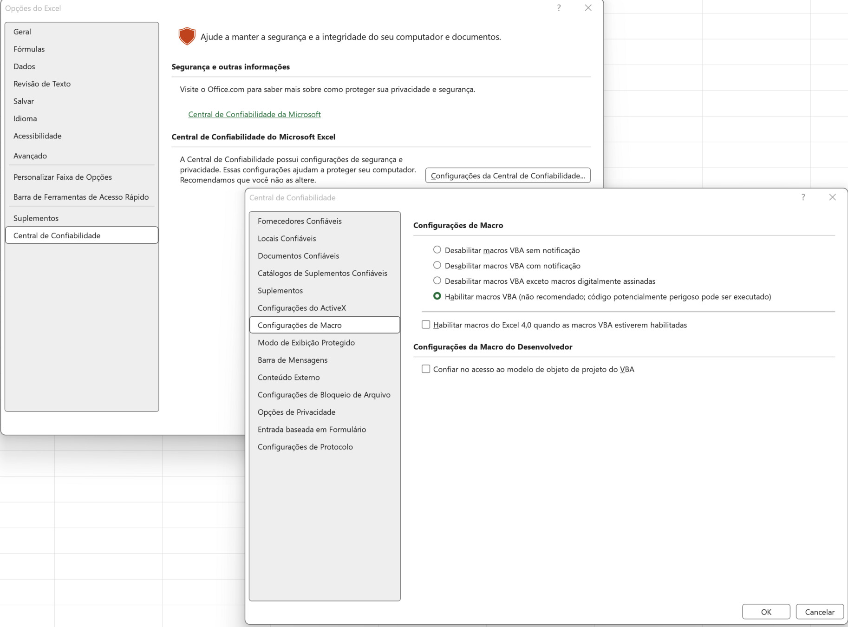Screen dimensions: 848x627
Task: Open Locais Confiáveis section
Action: (325, 238)
